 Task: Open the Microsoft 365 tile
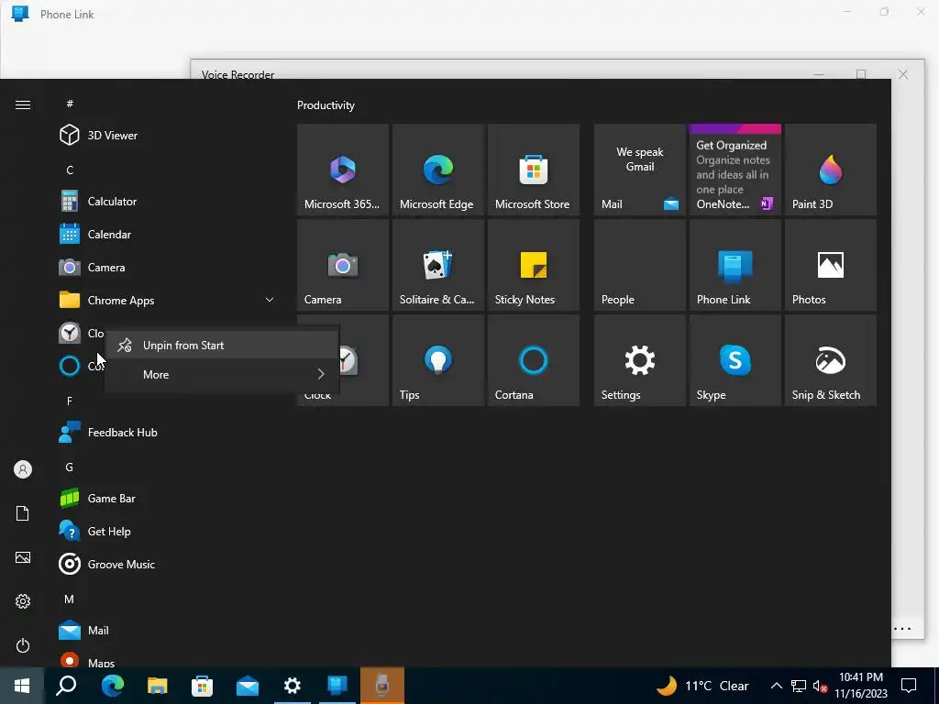point(343,170)
